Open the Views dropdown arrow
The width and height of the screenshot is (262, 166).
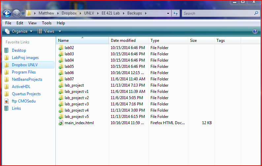60,31
